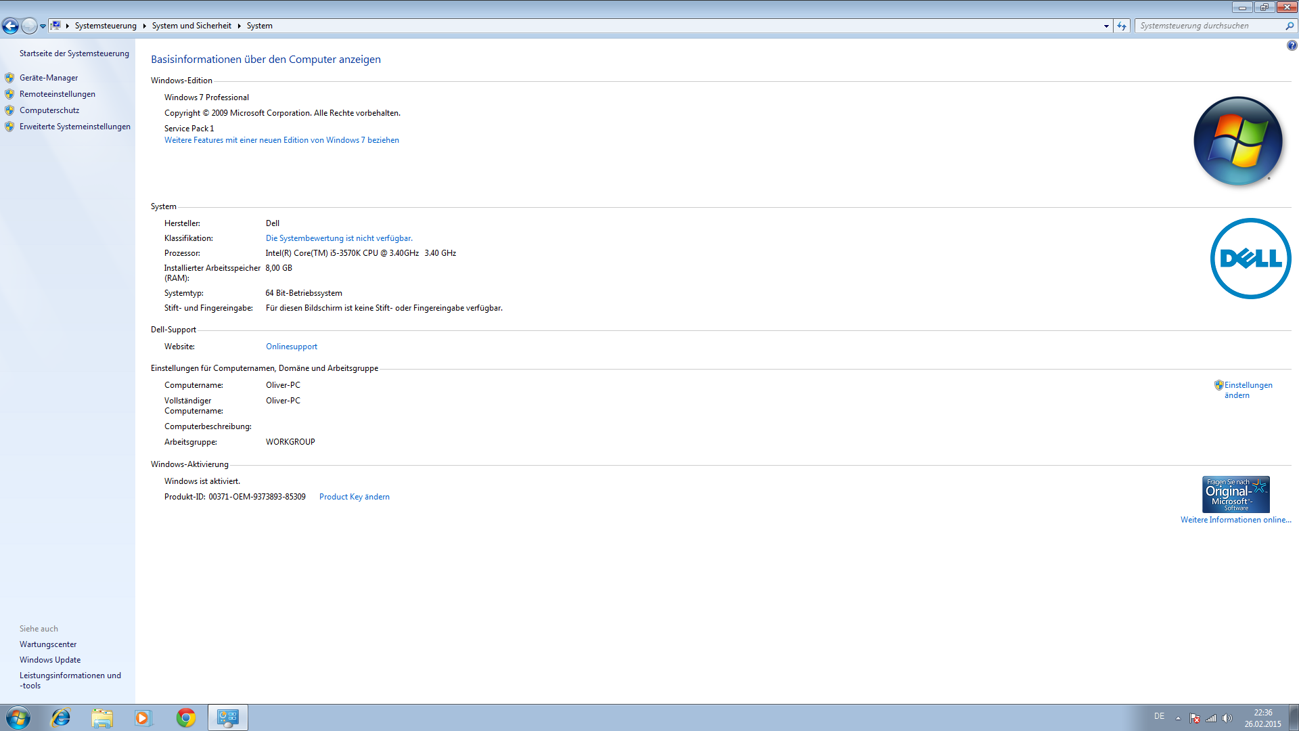Open Windows Explorer folder taskbar icon
Viewport: 1299px width, 731px height.
coord(102,717)
